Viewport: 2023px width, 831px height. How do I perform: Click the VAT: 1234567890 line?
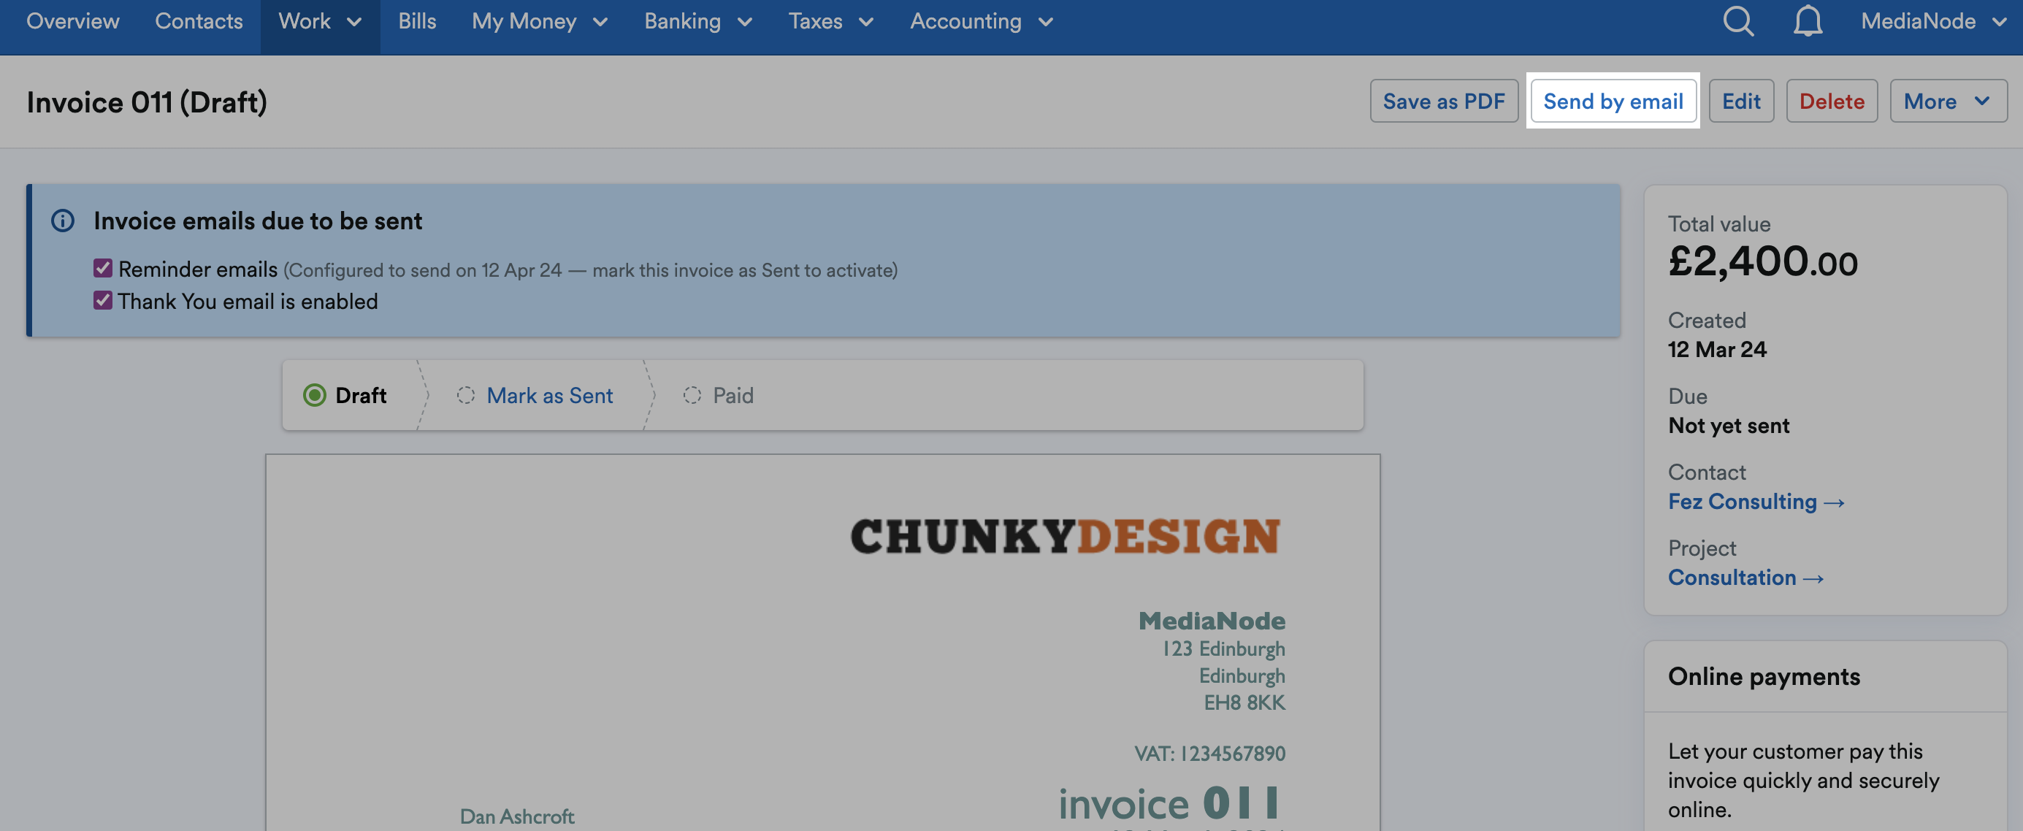pyautogui.click(x=1209, y=754)
